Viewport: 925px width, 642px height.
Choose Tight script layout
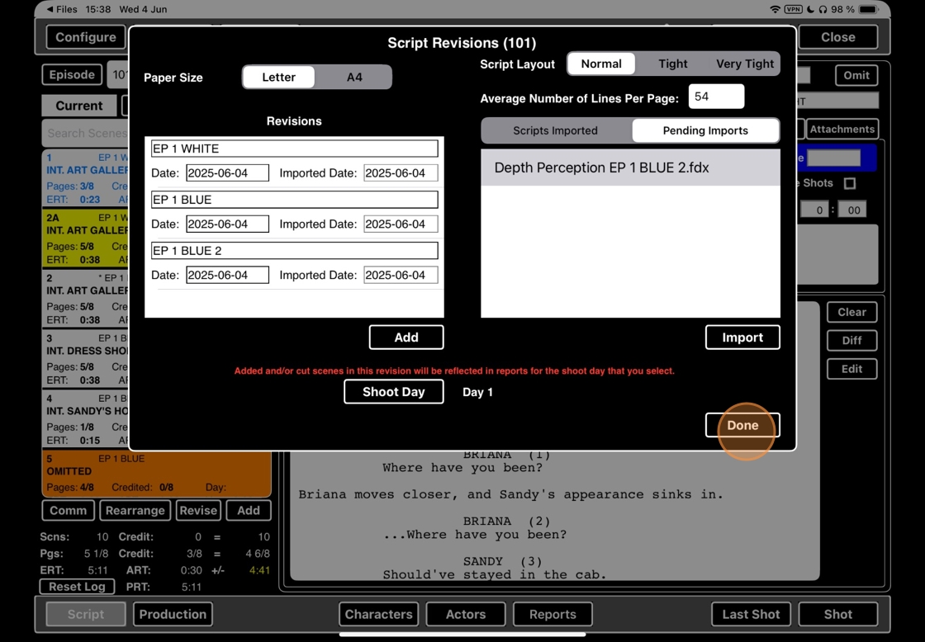point(673,64)
